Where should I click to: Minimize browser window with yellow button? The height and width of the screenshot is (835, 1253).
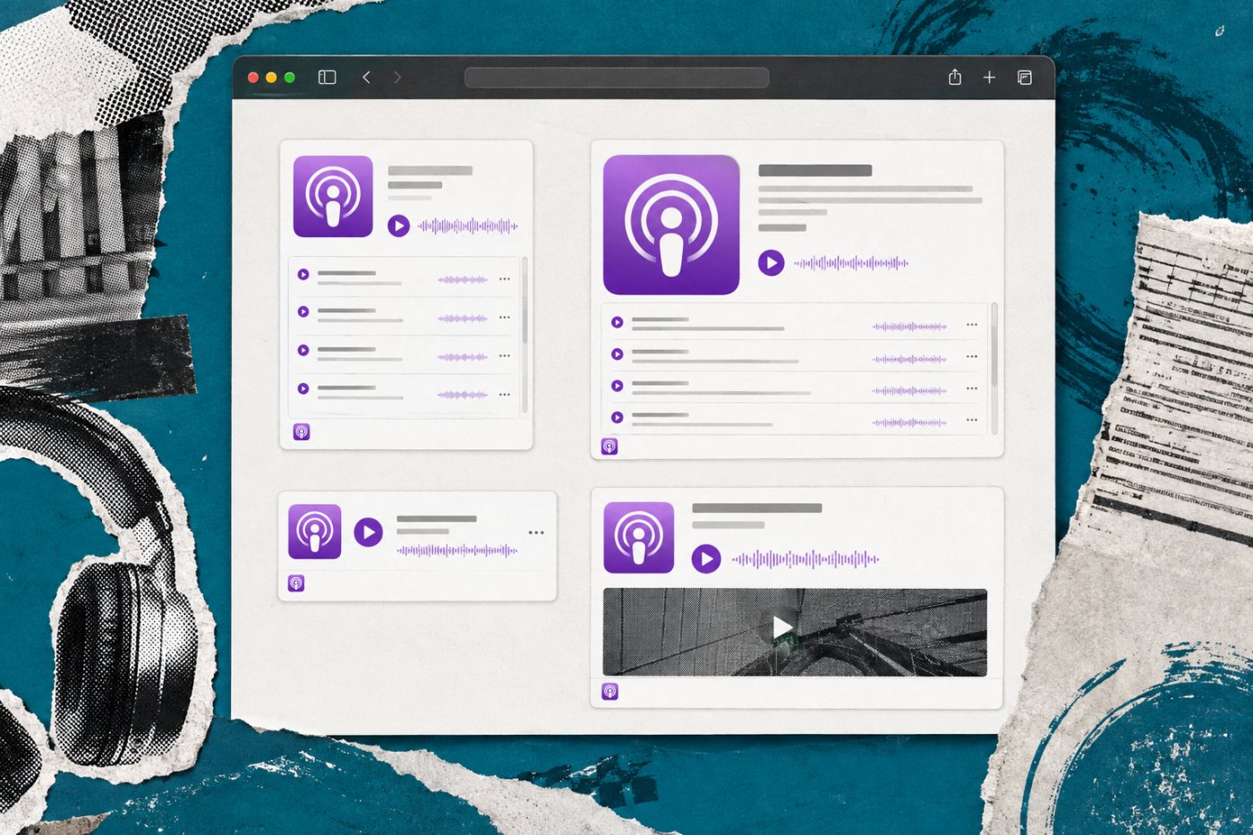click(271, 78)
